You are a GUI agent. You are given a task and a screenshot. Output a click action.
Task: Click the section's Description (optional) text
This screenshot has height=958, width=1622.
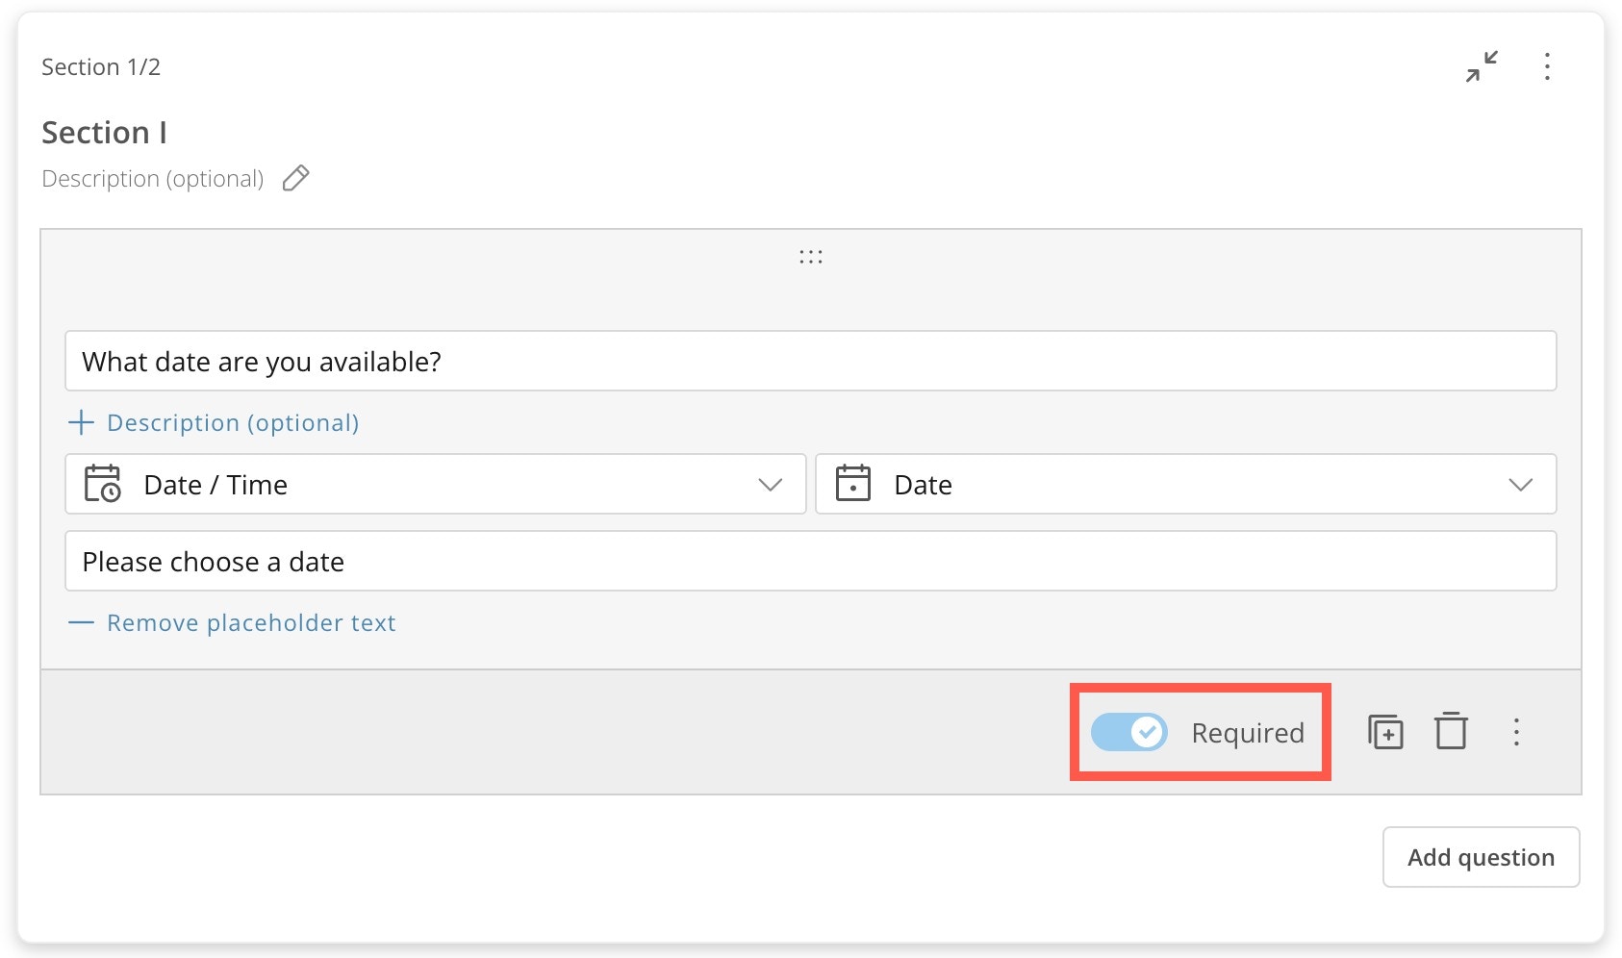coord(152,179)
